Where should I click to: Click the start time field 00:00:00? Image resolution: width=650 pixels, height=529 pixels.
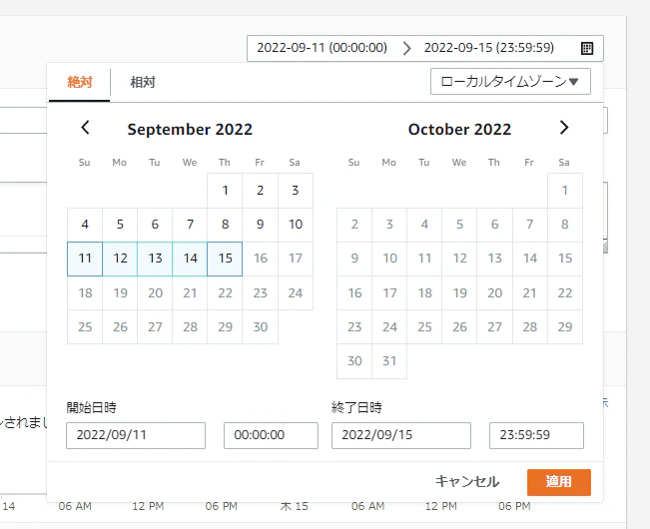[x=271, y=435]
